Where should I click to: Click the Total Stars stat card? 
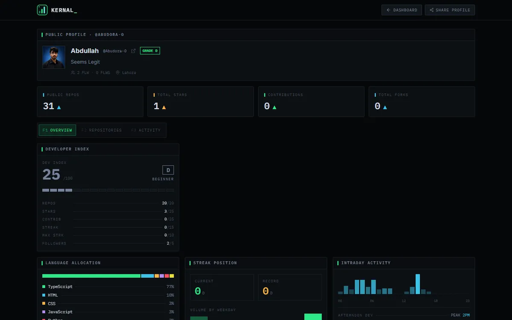coord(201,102)
